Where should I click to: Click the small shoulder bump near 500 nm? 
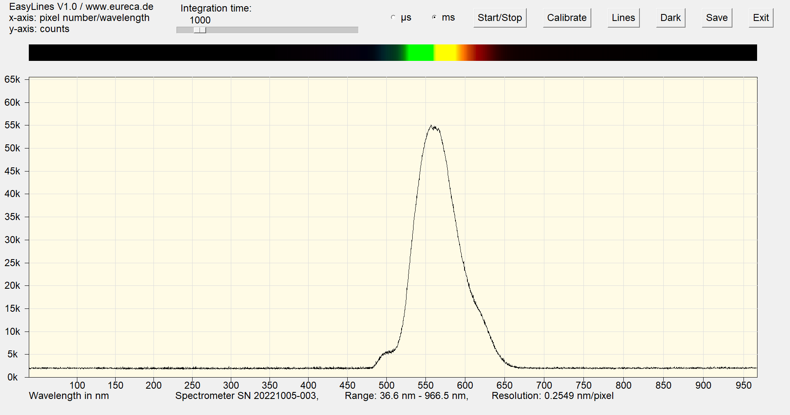pyautogui.click(x=387, y=352)
